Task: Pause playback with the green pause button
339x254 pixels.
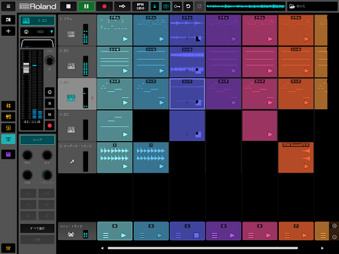Action: (86, 7)
